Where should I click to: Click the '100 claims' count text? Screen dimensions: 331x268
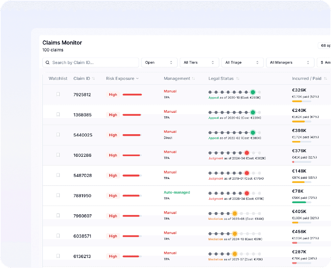53,50
